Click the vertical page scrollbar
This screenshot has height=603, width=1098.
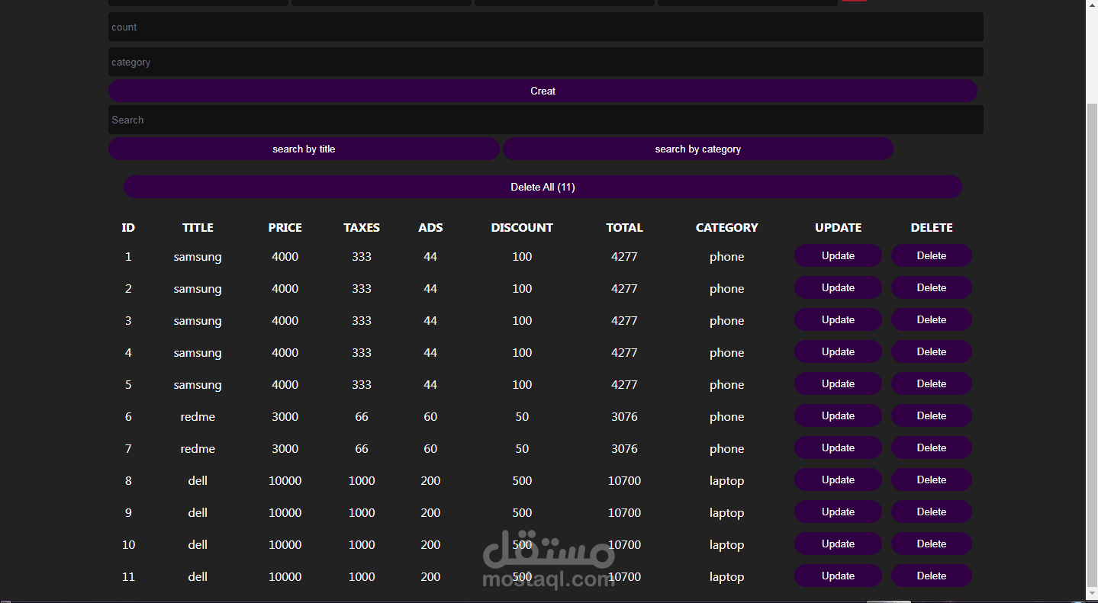click(x=1092, y=343)
